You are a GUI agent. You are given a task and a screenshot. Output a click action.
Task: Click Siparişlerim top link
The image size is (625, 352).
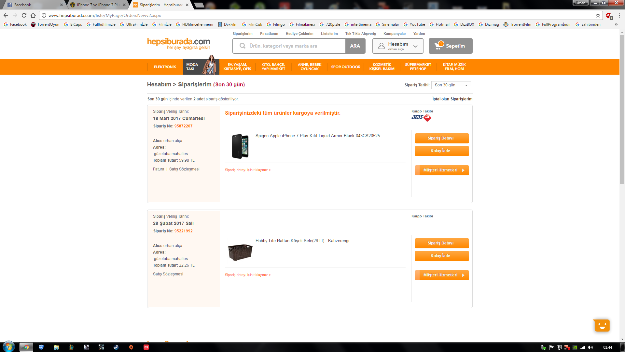[243, 34]
